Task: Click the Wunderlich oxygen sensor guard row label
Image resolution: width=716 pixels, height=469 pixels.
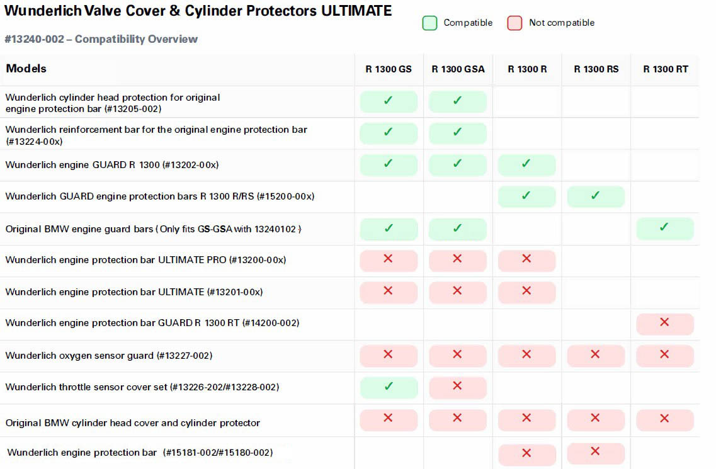Action: tap(109, 356)
